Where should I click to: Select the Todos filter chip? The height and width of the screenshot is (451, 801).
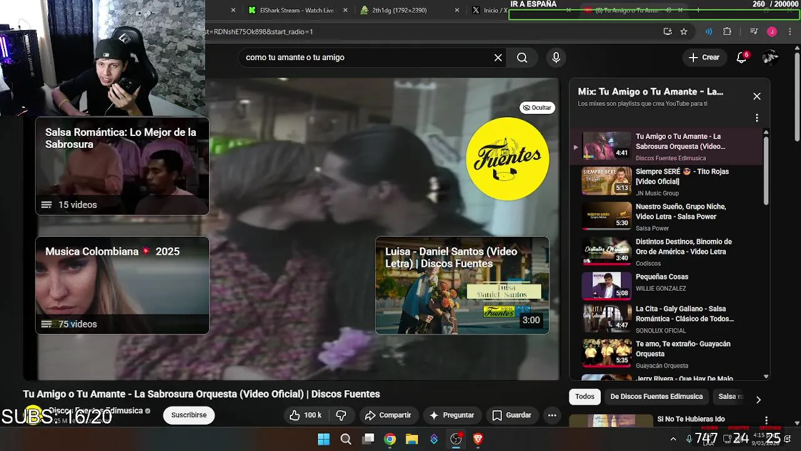tap(584, 397)
